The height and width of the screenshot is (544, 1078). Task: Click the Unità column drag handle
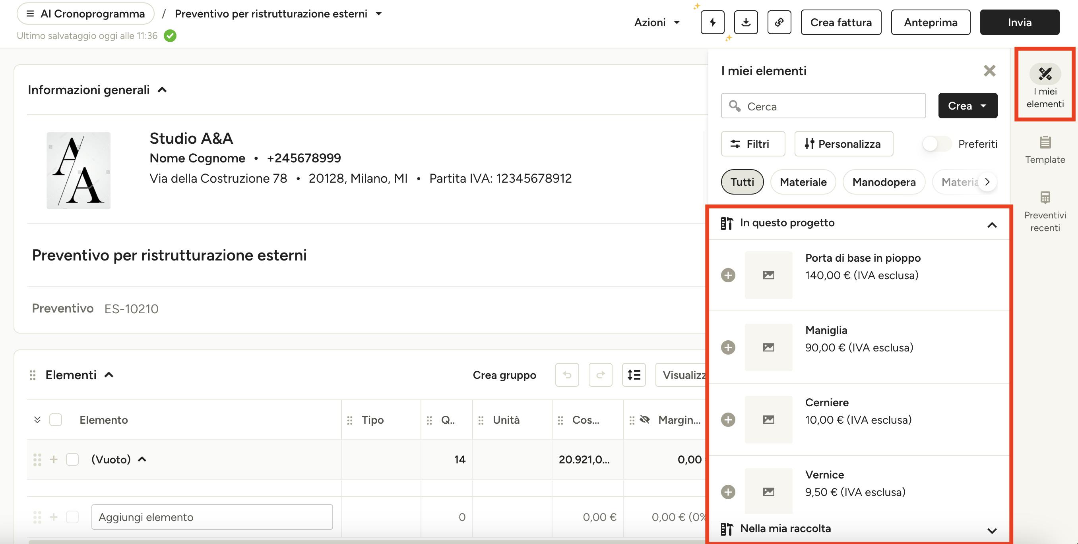point(481,420)
